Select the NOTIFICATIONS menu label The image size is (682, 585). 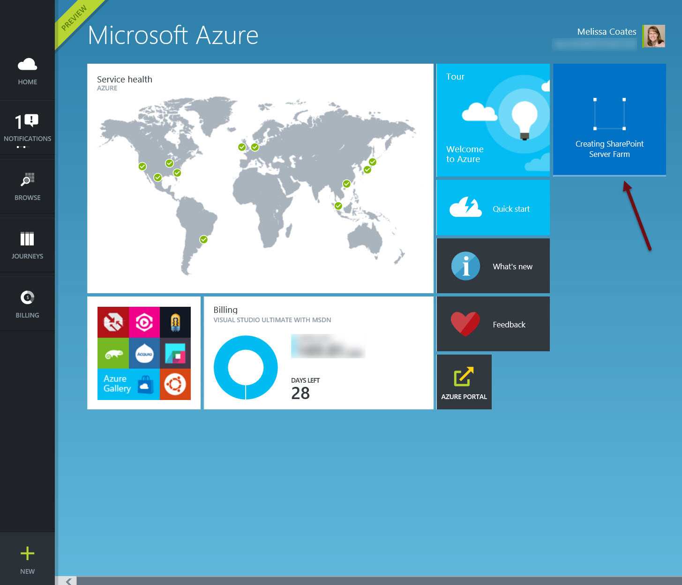coord(28,139)
